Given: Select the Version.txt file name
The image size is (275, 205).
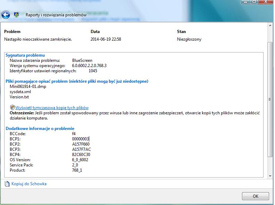Looking at the screenshot, I should pos(19,97).
